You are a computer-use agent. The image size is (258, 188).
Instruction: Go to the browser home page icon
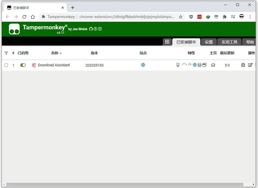pos(33,17)
